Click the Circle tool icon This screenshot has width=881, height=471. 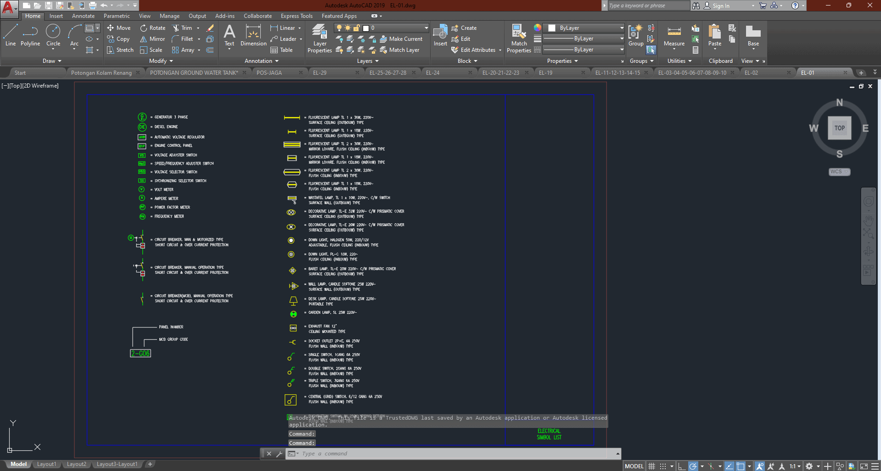(53, 32)
